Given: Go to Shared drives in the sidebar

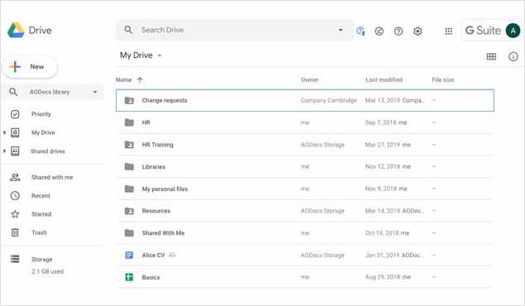Looking at the screenshot, I should coord(48,151).
